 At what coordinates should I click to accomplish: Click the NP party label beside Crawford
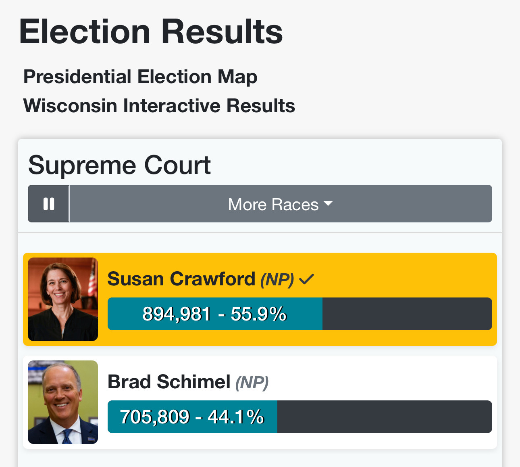coord(277,279)
